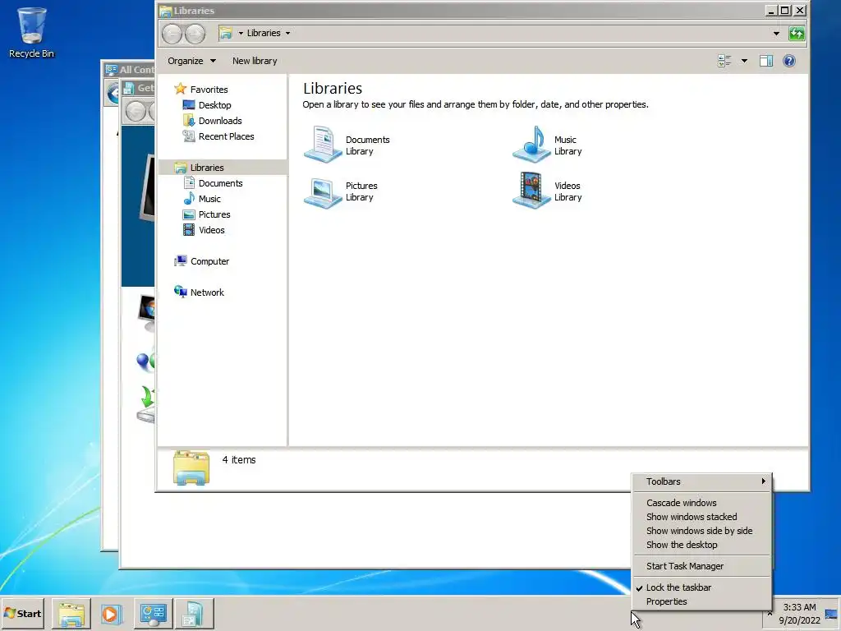
Task: Click the green Refresh button
Action: tap(797, 33)
